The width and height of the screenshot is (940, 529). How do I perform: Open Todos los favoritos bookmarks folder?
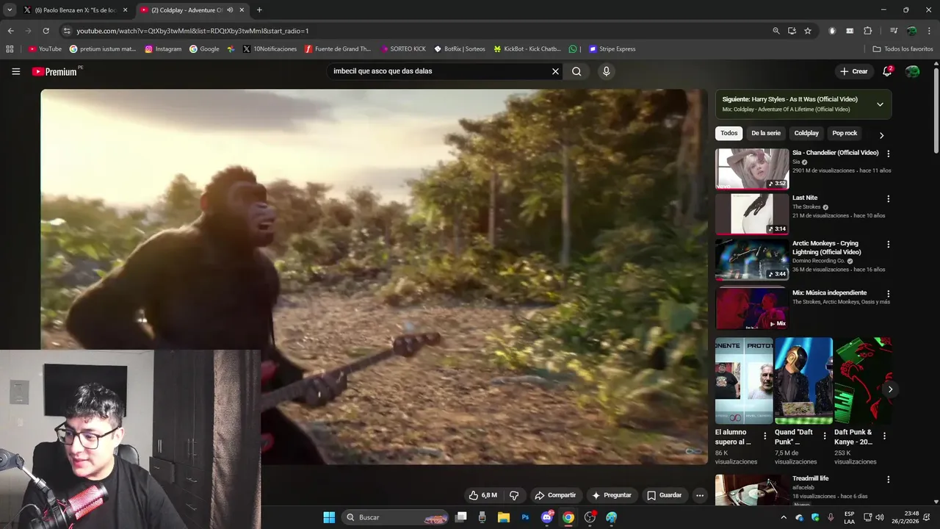[903, 49]
